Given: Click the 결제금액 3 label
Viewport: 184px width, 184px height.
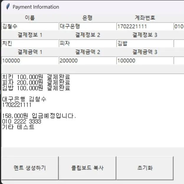Looking at the screenshot, I should click(145, 52).
